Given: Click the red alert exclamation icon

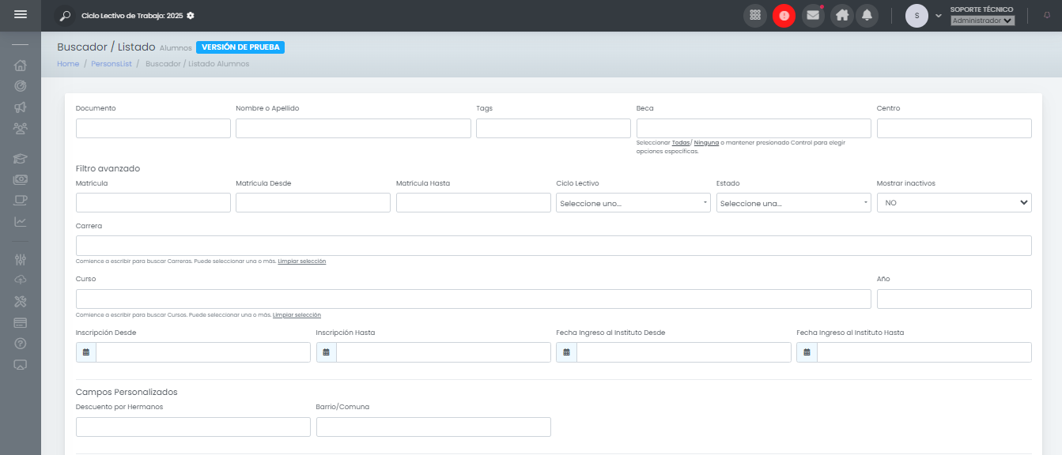Looking at the screenshot, I should click(784, 16).
